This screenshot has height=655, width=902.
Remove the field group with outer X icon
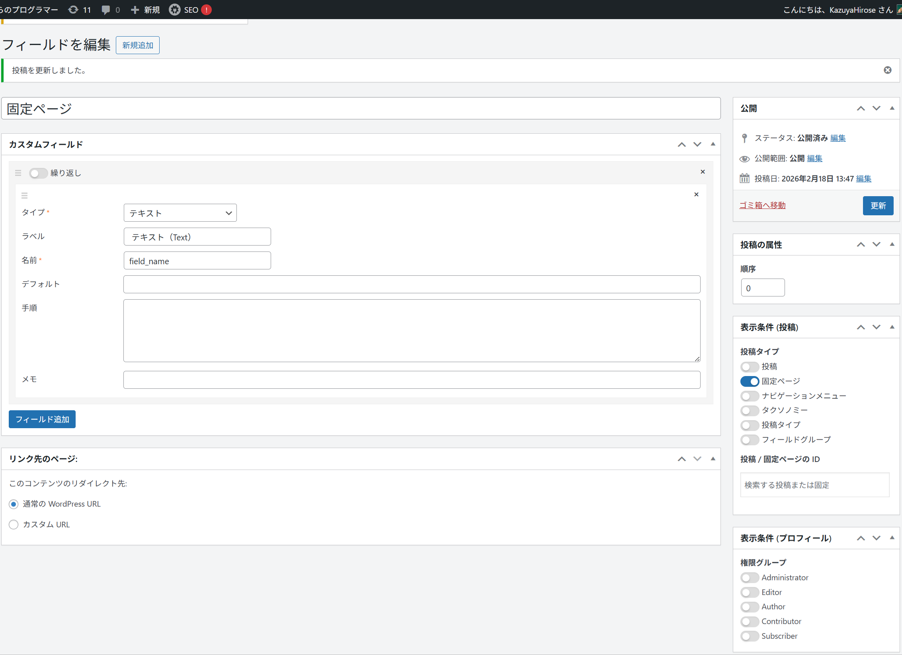[x=703, y=172]
